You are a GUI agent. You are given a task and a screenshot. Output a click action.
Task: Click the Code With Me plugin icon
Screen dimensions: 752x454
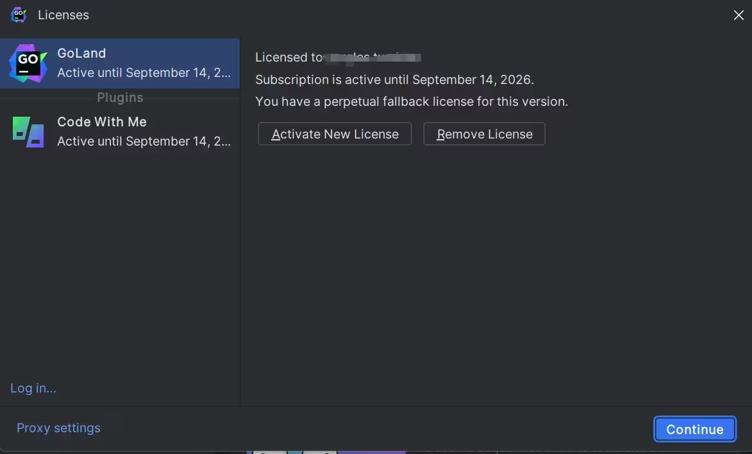click(x=28, y=132)
